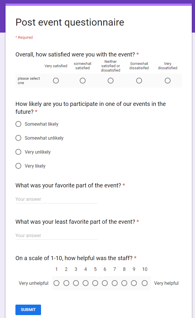
Task: Select the 'Very satisfied' radio button
Action: click(56, 81)
